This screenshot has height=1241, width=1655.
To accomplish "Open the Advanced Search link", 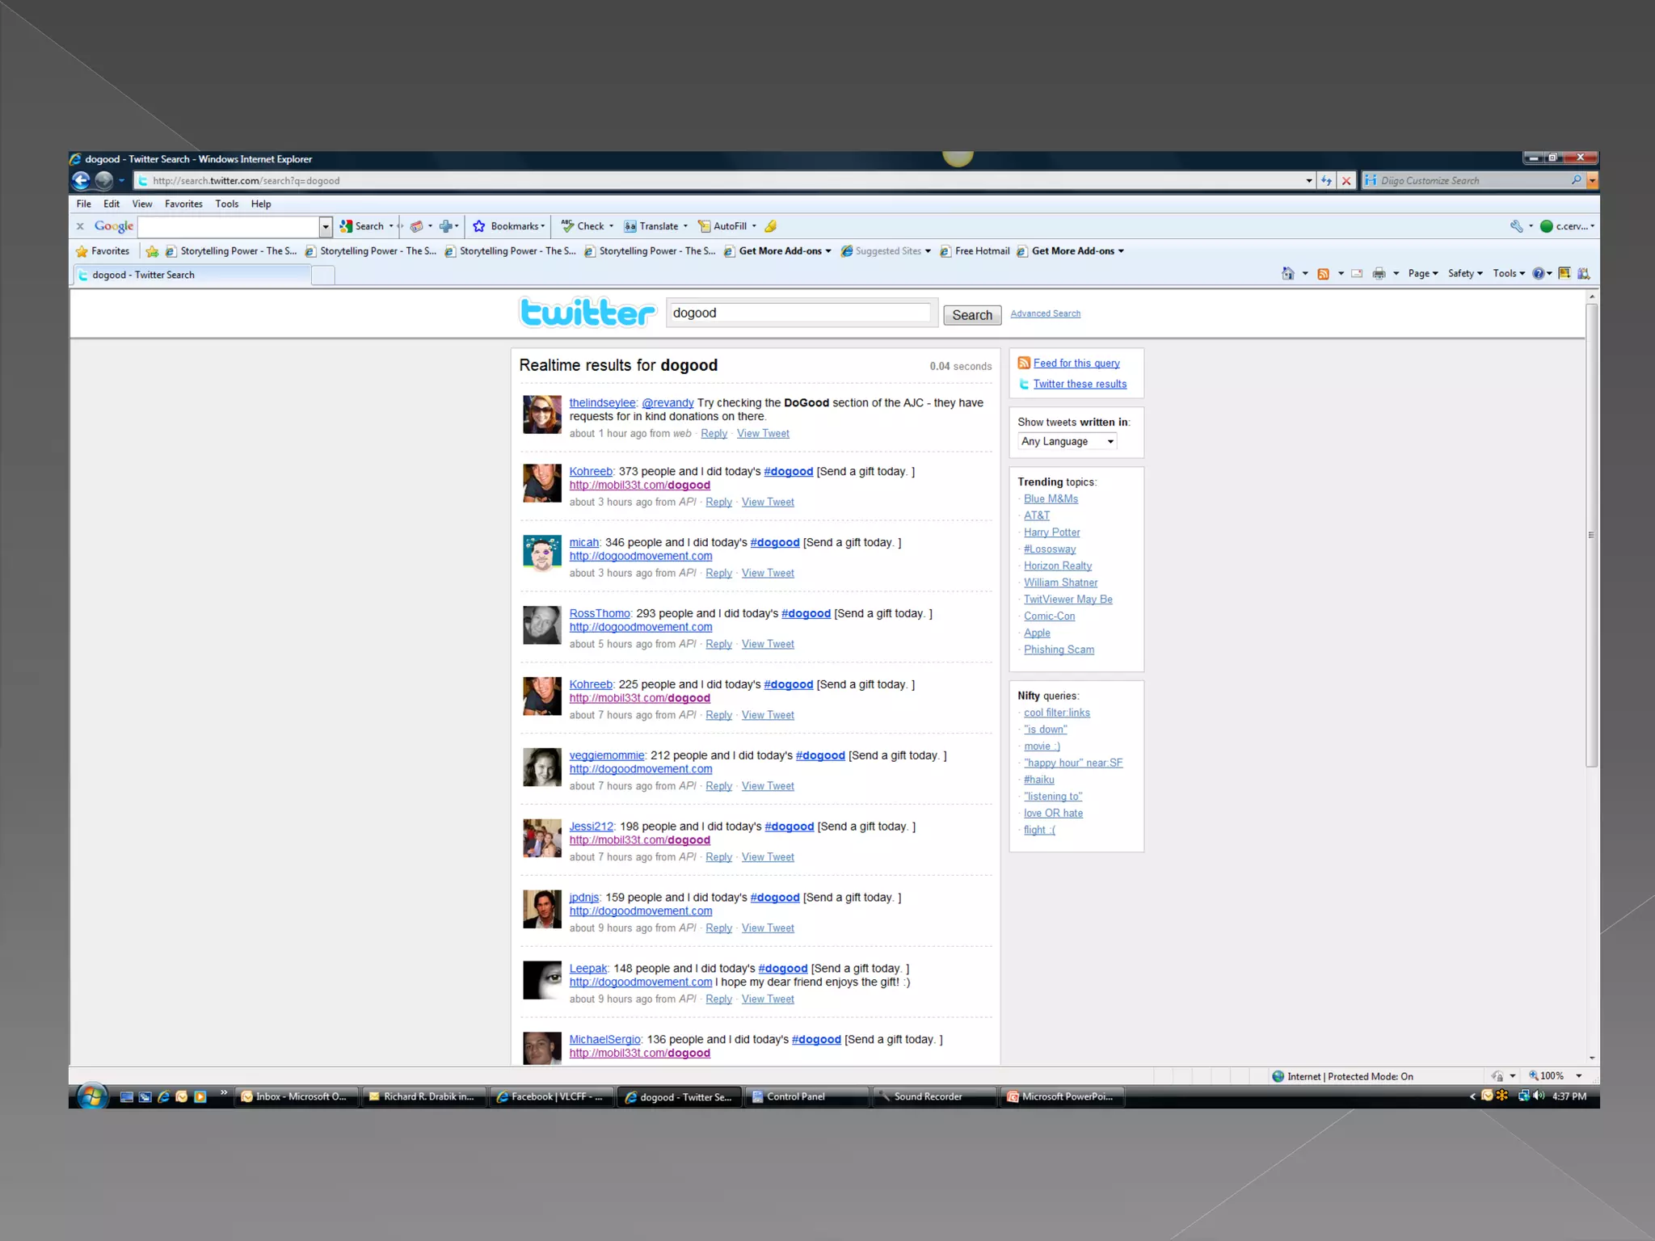I will tap(1045, 313).
